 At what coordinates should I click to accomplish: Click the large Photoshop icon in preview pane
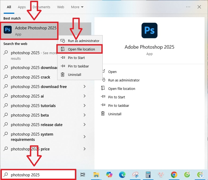(149, 30)
